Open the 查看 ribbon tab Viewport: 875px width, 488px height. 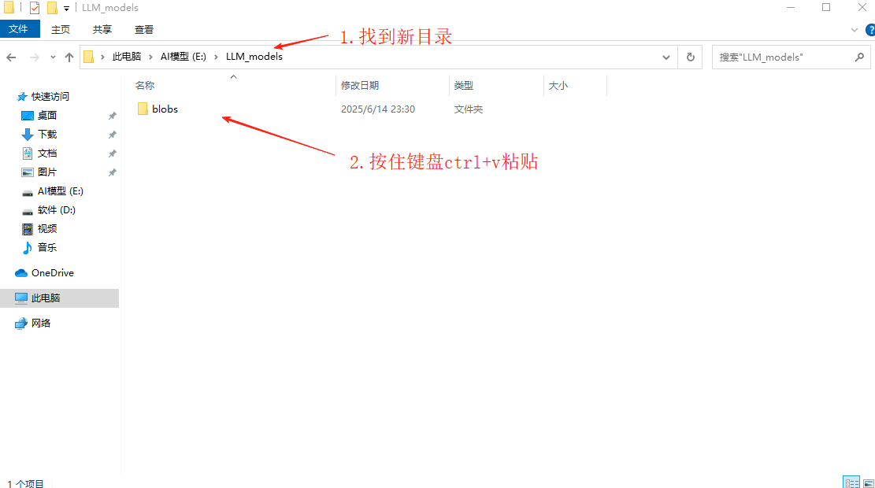pyautogui.click(x=144, y=30)
